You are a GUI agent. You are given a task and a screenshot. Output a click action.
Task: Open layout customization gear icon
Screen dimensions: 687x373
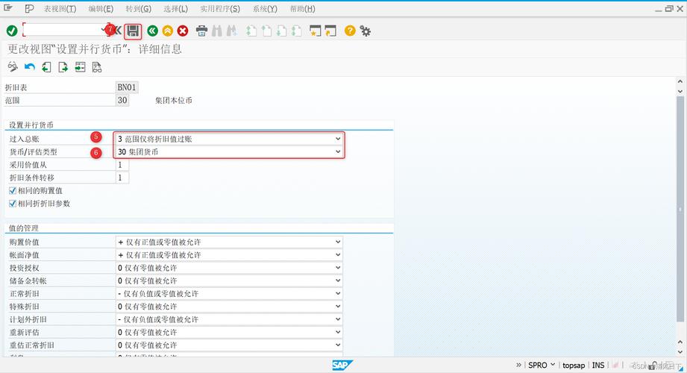(x=365, y=31)
